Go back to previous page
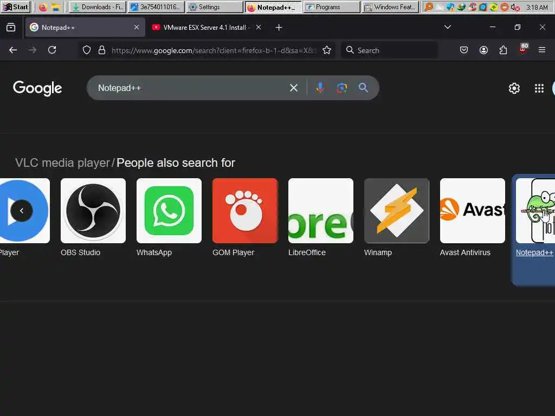The width and height of the screenshot is (555, 416). [13, 50]
